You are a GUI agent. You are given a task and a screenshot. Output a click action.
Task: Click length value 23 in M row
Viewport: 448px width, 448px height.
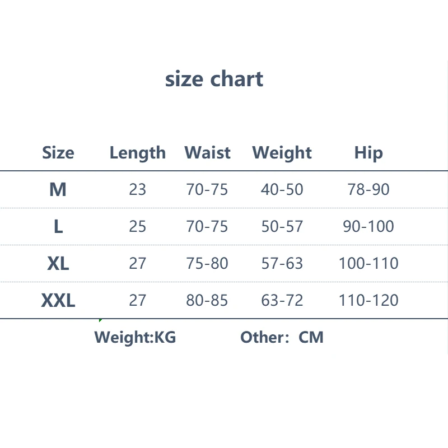pyautogui.click(x=137, y=189)
